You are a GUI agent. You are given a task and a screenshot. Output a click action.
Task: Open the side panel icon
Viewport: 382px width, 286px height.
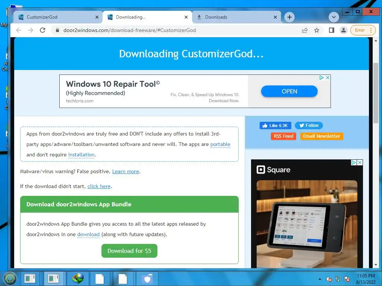(332, 30)
